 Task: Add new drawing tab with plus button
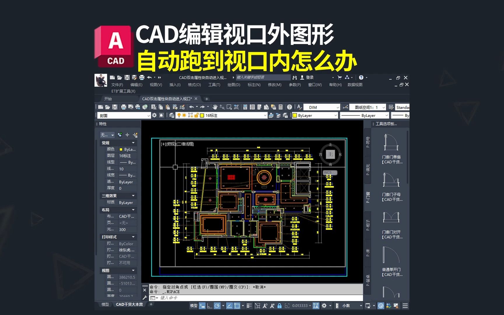pyautogui.click(x=207, y=99)
